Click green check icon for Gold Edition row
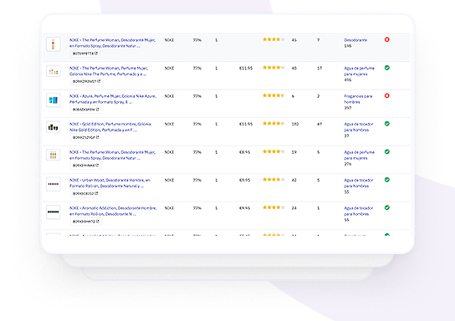Image resolution: width=455 pixels, height=321 pixels. pos(386,124)
